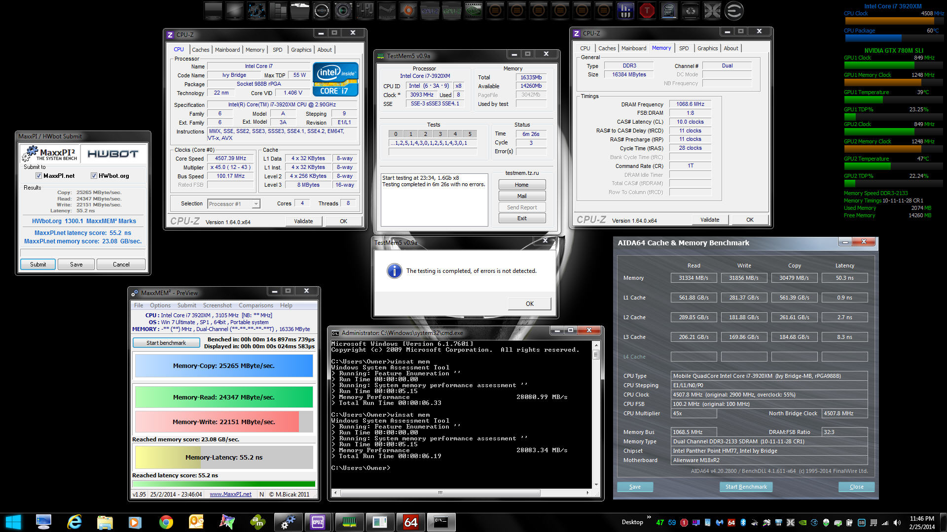Click Close in AIDA64 benchmark window

[x=856, y=487]
